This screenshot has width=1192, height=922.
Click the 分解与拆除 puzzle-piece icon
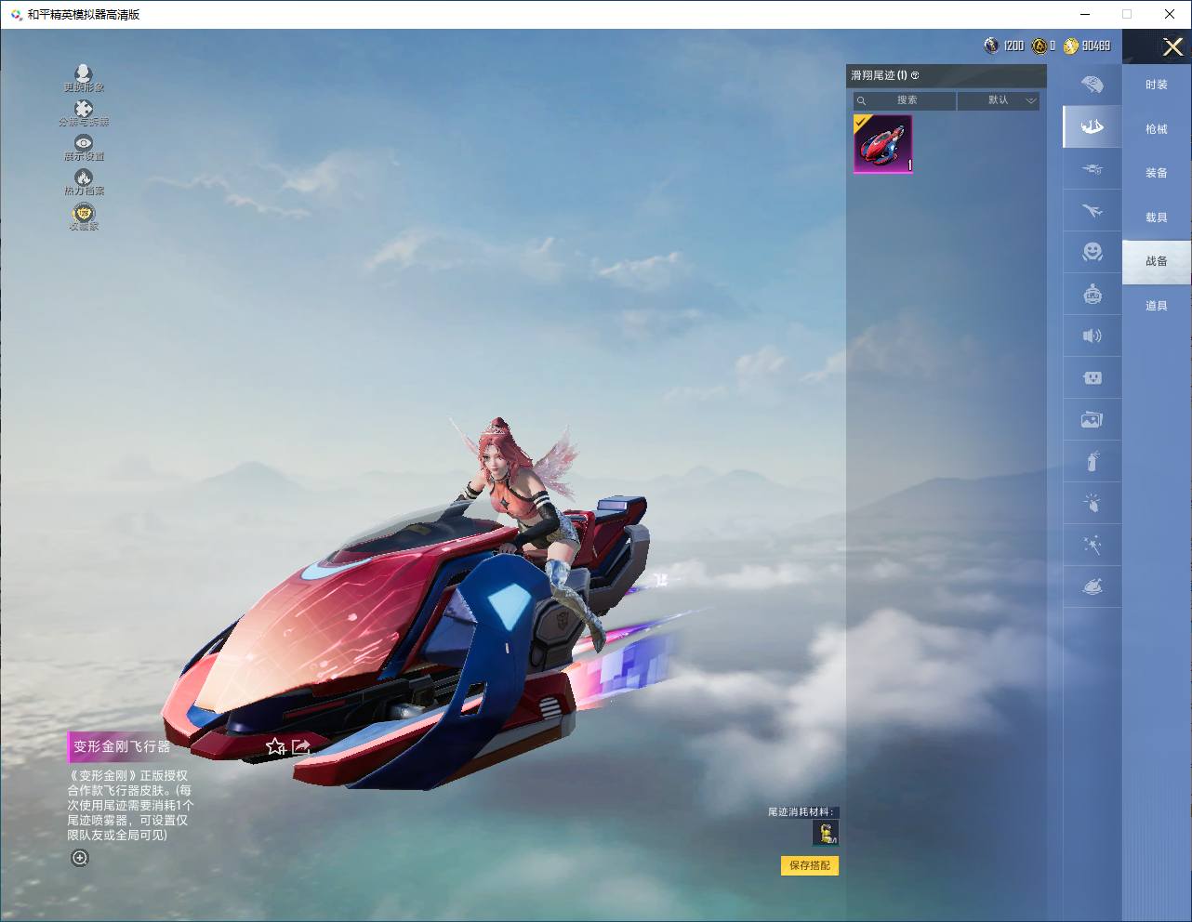coord(84,109)
